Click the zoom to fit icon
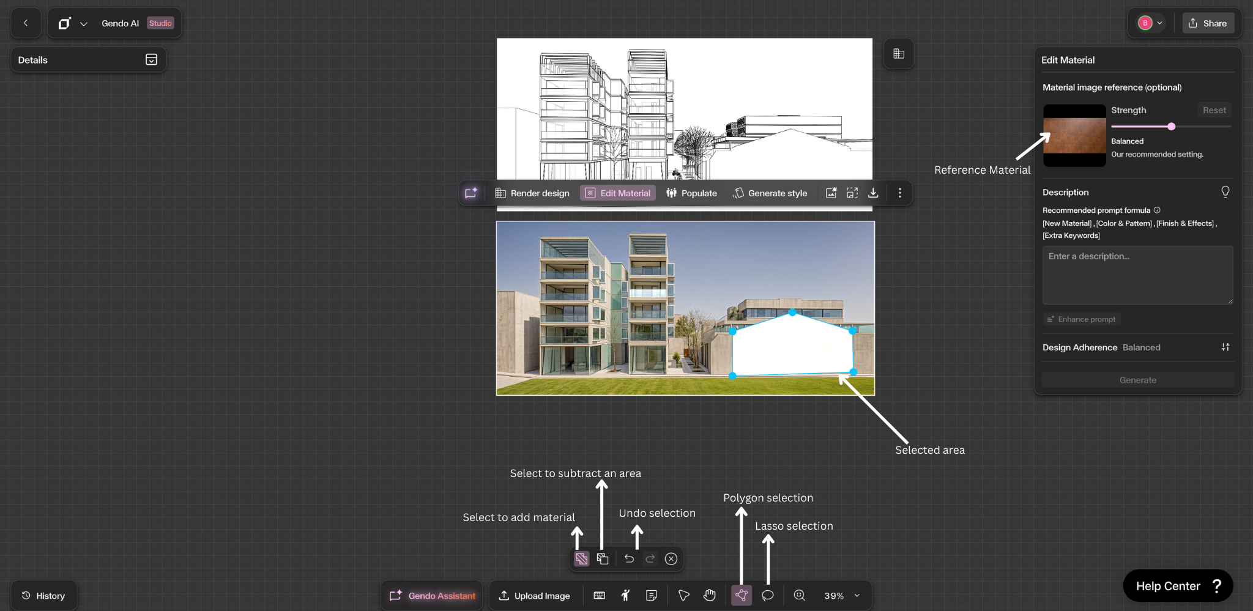The height and width of the screenshot is (611, 1253). pyautogui.click(x=799, y=595)
